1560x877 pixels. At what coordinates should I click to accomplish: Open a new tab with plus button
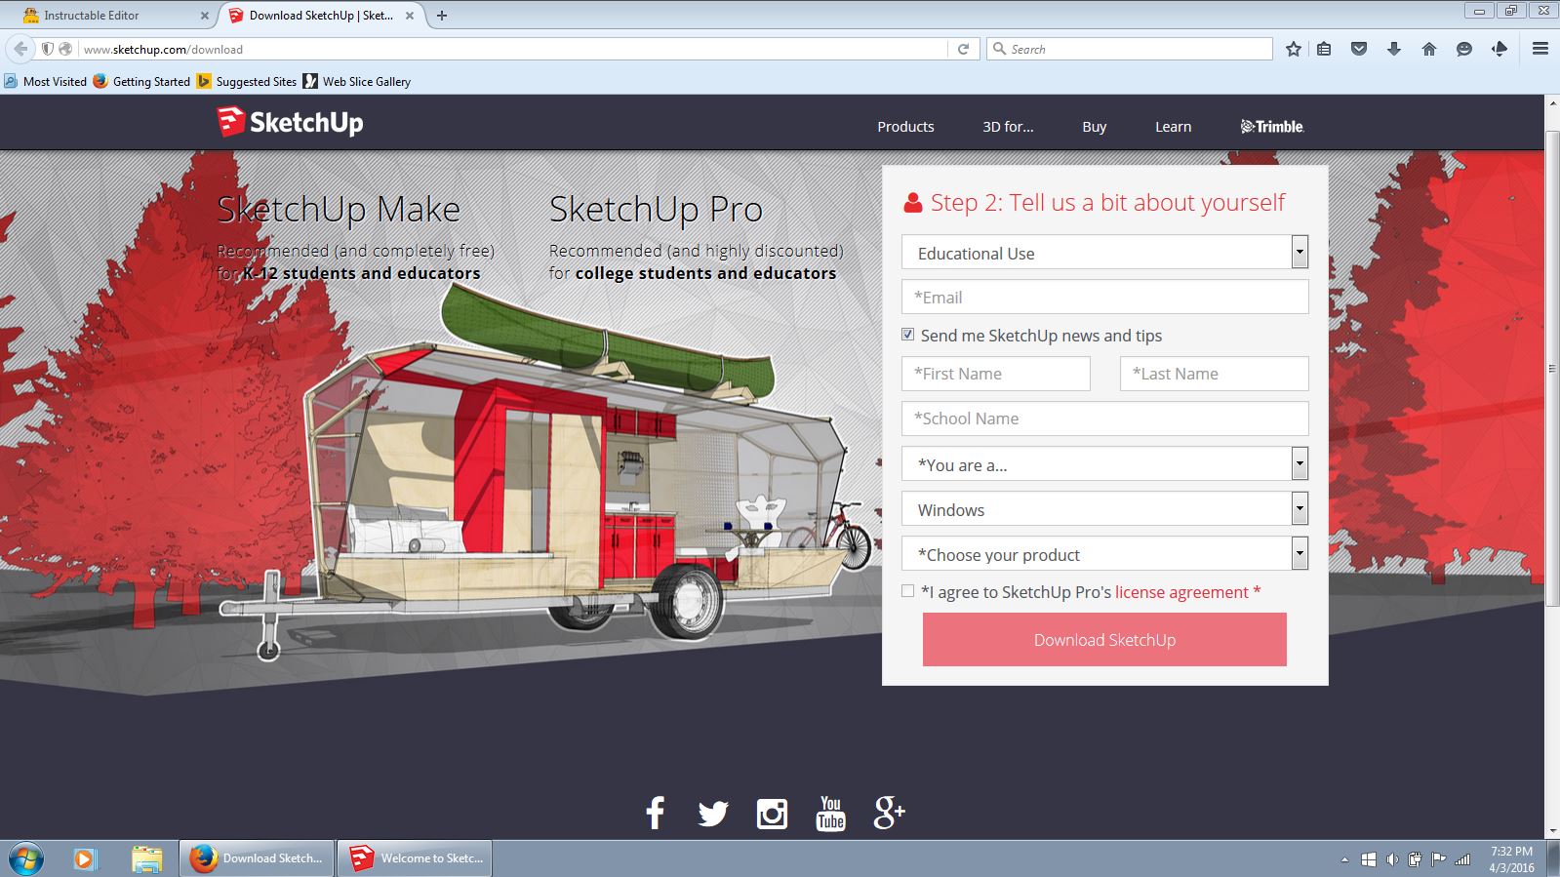(x=442, y=16)
